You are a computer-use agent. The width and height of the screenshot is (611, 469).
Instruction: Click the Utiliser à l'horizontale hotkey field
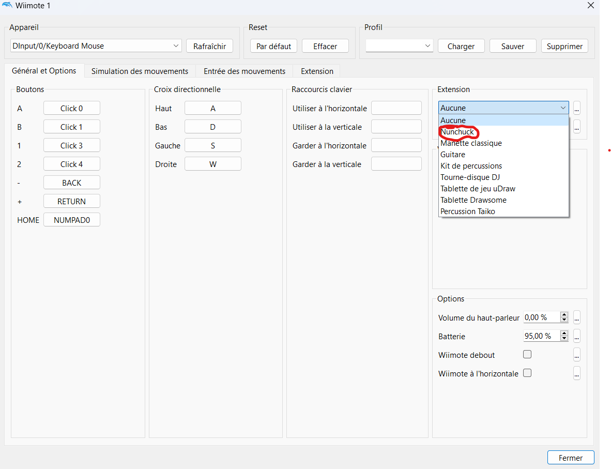pos(396,108)
